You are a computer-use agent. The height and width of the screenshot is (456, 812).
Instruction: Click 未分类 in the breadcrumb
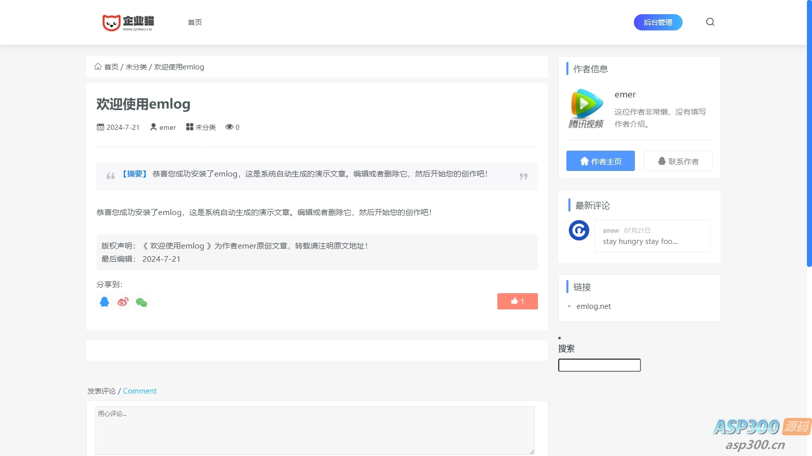pyautogui.click(x=136, y=67)
